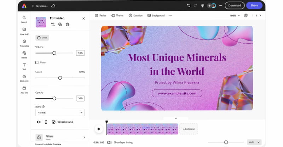
Task: Open the lightbulb tips icon
Action: click(202, 6)
